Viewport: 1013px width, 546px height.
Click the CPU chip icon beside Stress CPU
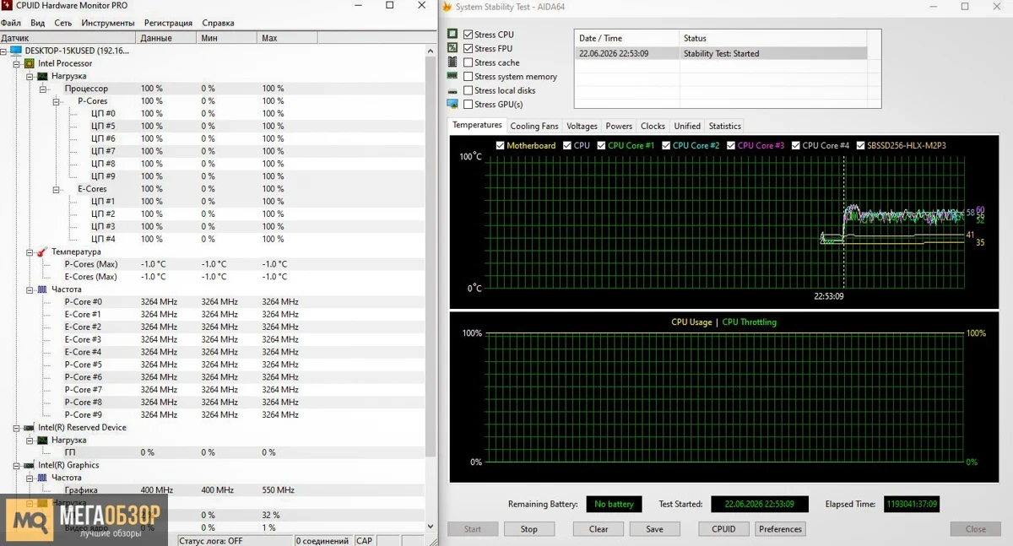[x=452, y=35]
